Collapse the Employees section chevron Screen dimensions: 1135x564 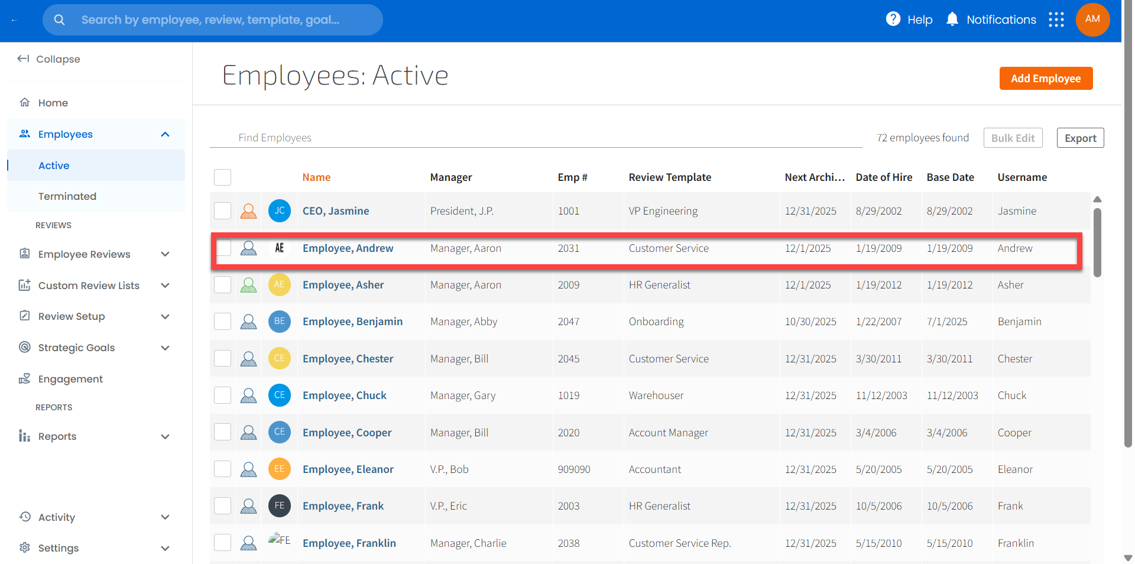click(x=165, y=134)
